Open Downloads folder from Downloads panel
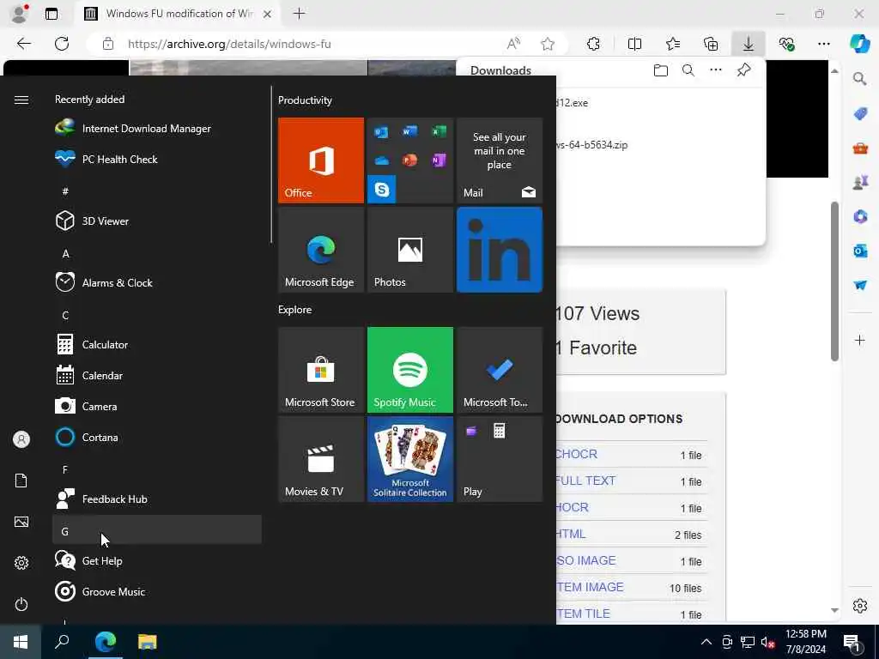 661,70
